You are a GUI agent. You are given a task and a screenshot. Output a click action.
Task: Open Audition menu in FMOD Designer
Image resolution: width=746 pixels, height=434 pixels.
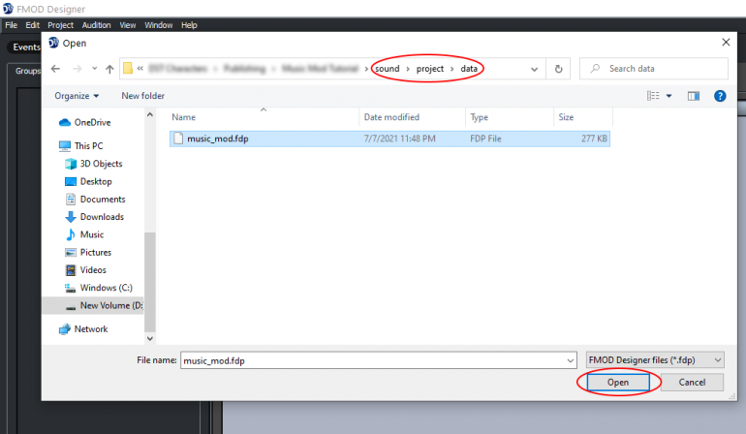tap(96, 25)
